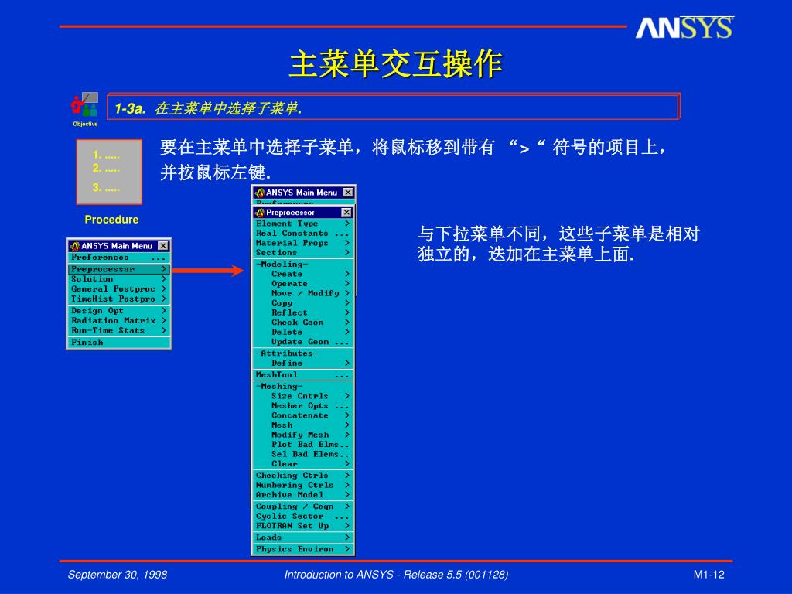Click the -Meshing- section header
The width and height of the screenshot is (792, 594).
pos(279,387)
